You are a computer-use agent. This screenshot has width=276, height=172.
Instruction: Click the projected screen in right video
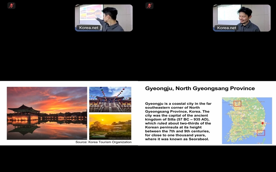pyautogui.click(x=228, y=12)
